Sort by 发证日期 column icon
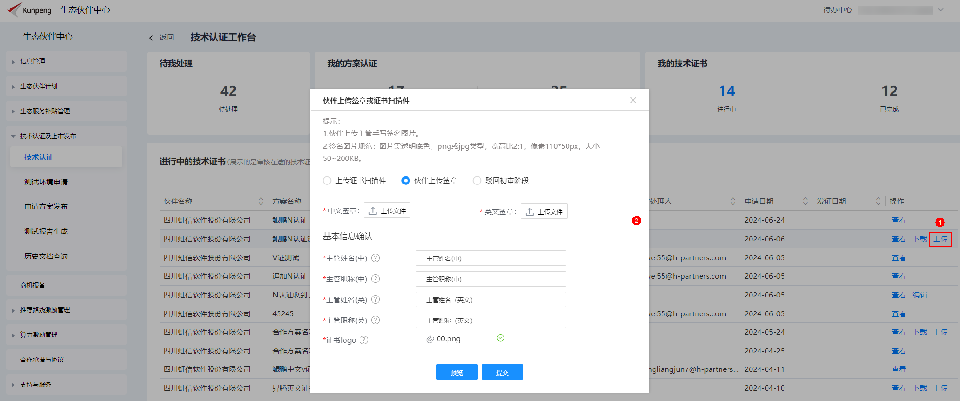Screen dimensions: 960x401 tap(878, 201)
